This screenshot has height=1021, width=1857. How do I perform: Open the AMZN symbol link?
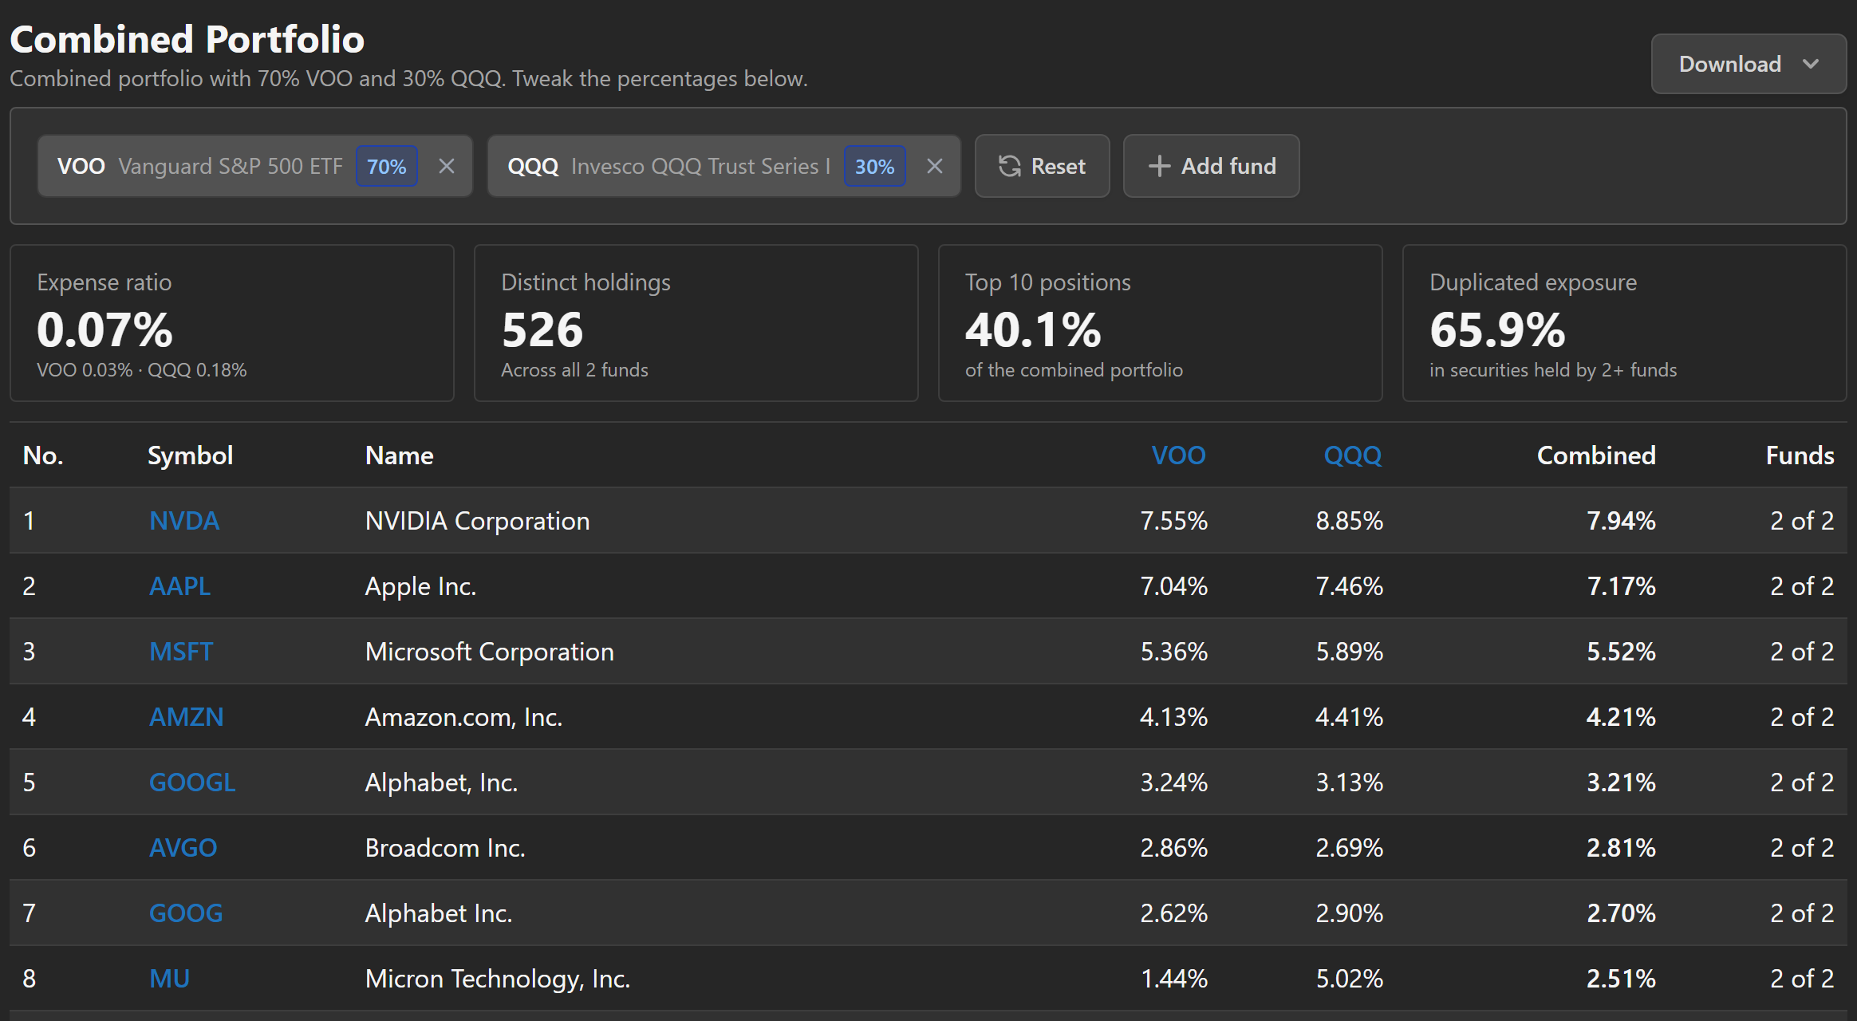coord(187,717)
